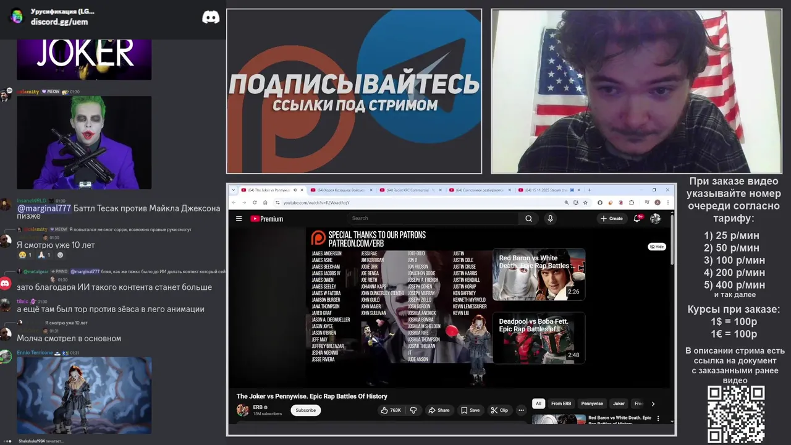
Task: Open the tab search dropdown arrow
Action: (x=234, y=190)
